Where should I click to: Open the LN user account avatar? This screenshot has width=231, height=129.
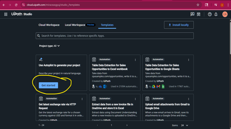click(225, 14)
